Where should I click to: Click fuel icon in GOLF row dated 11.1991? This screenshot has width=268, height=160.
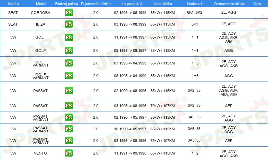click(x=69, y=37)
